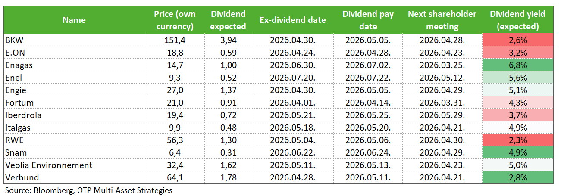This screenshot has width=564, height=196.
Task: Select the BKW name cell
Action: pos(74,40)
